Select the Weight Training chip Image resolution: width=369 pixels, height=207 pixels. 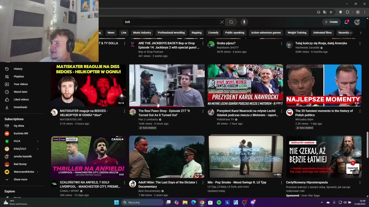pos(297,33)
